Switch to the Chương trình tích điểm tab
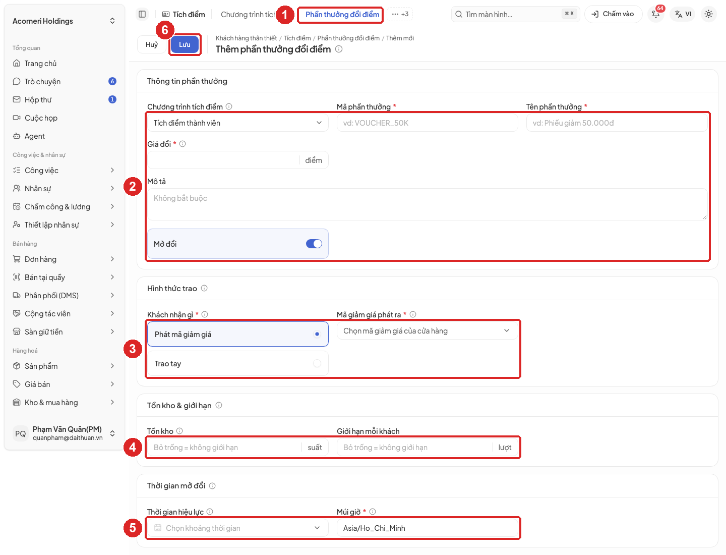Viewport: 726px width, 555px height. click(248, 15)
